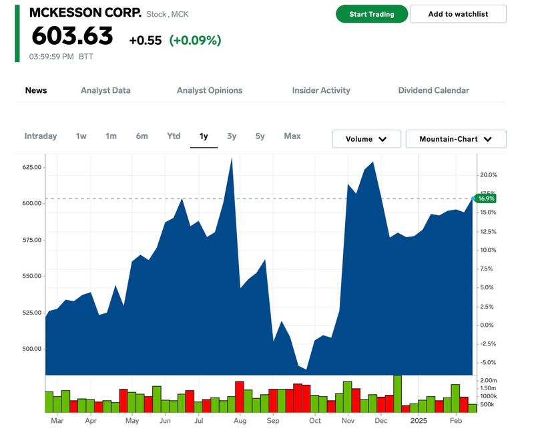534x447 pixels.
Task: Click the chart peak near August
Action: point(231,159)
